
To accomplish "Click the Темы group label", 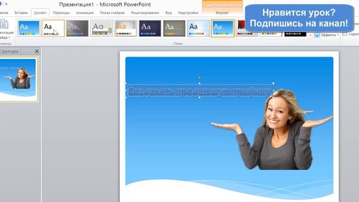I will (x=178, y=43).
